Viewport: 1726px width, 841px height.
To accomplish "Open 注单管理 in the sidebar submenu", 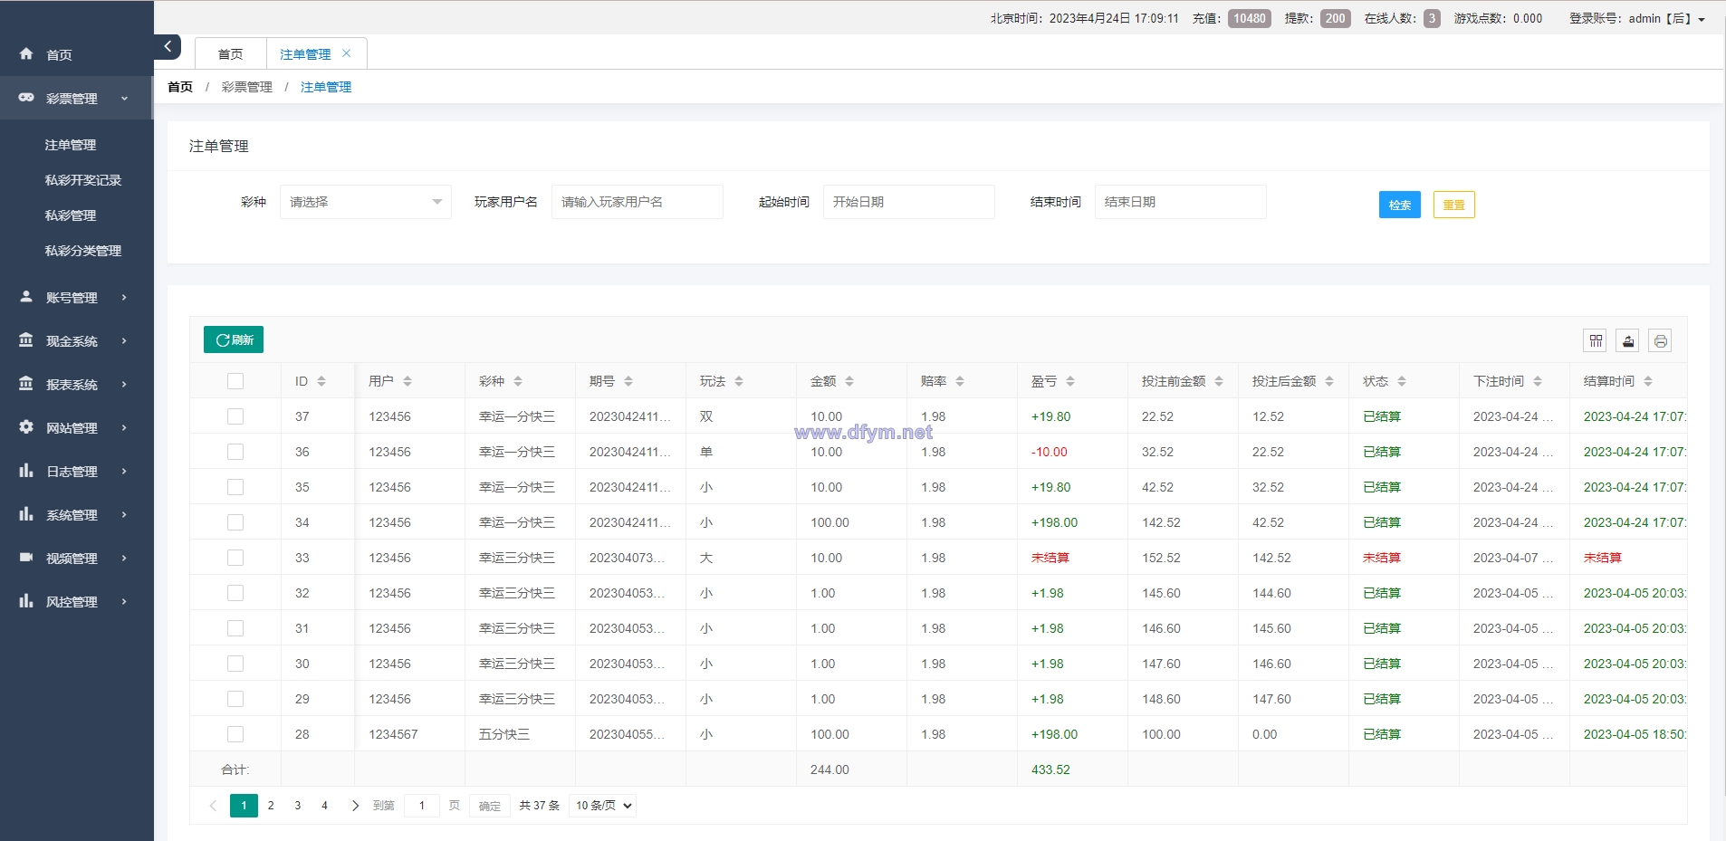I will tap(71, 145).
